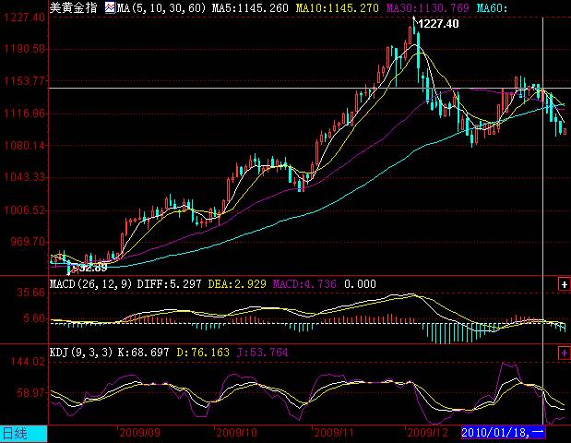The width and height of the screenshot is (571, 443).
Task: Select the 日线 daily period tab
Action: click(15, 432)
